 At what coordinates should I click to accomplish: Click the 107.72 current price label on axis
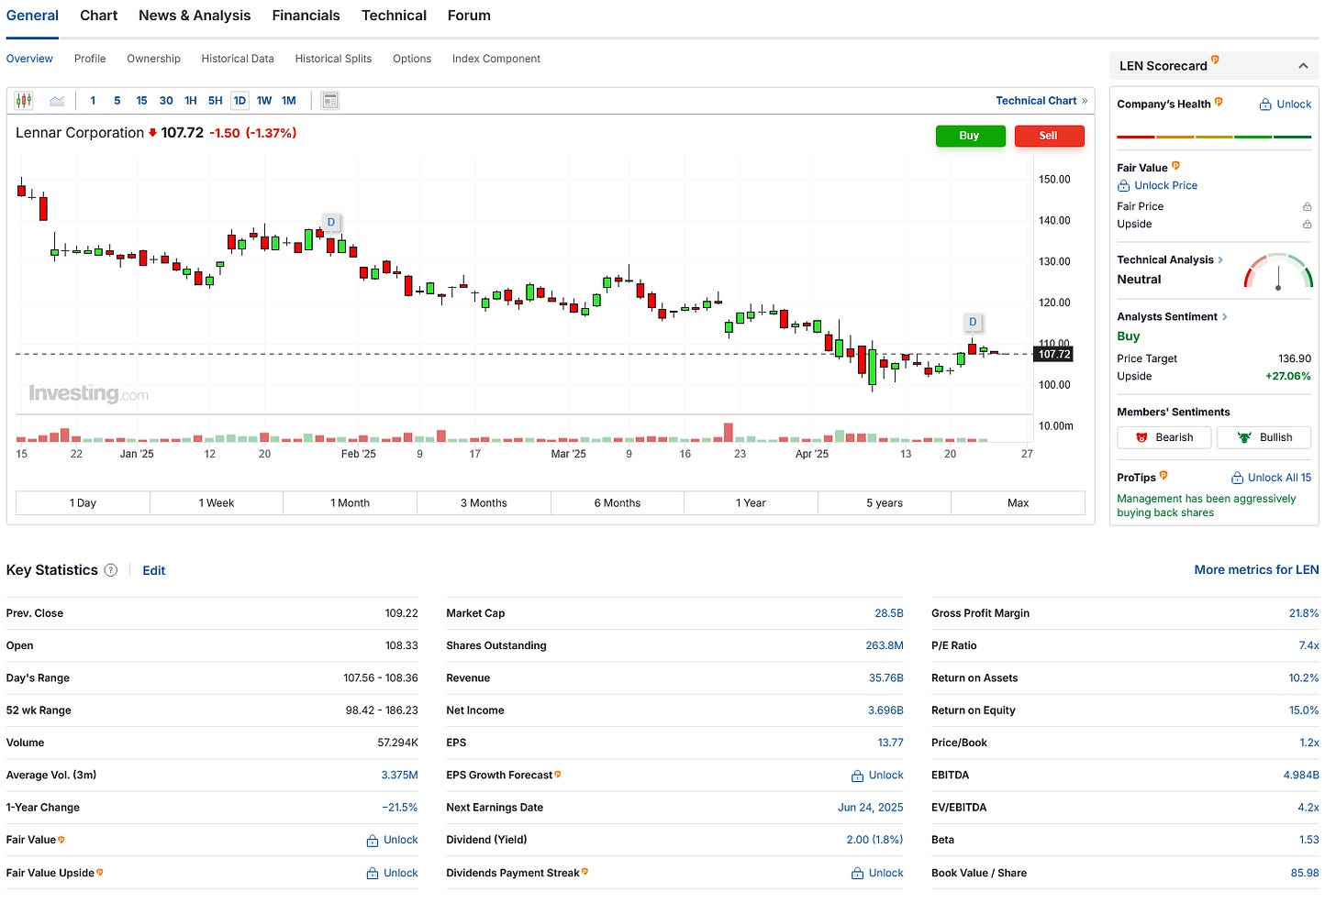pos(1054,354)
